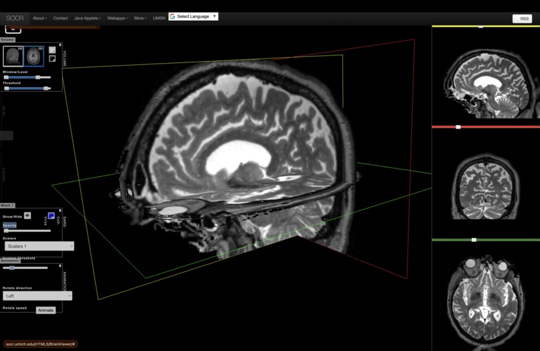Select the Mesh 1 panel tab
The height and width of the screenshot is (351, 540).
click(x=7, y=205)
